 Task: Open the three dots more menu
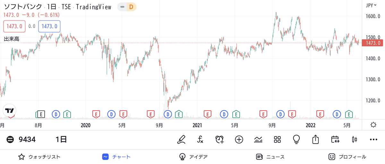373,139
